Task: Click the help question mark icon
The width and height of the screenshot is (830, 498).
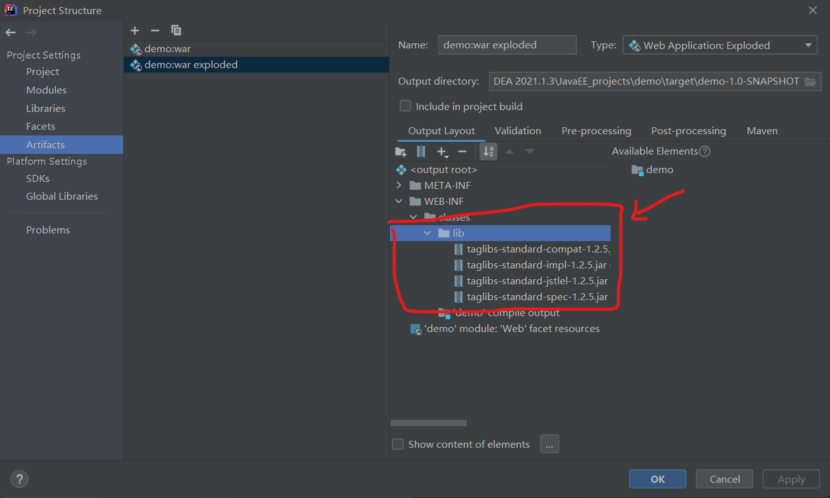Action: point(19,479)
